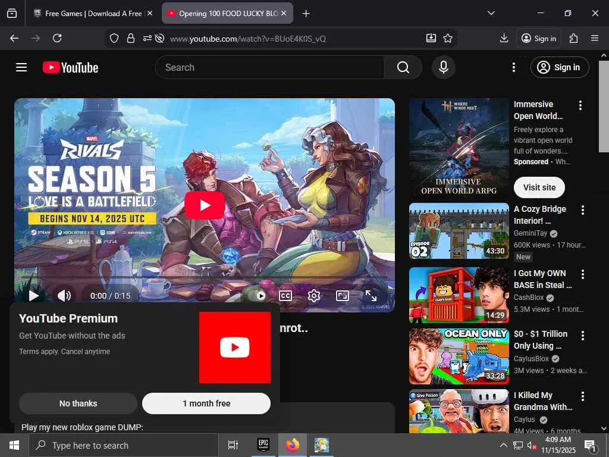Open I Killed My Grandma With title

point(543,401)
